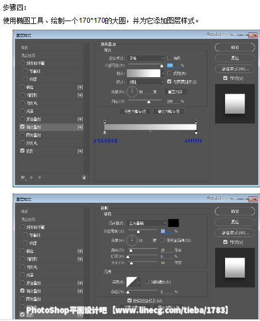
Task: Click the angle dial in Drop Shadow settings
Action: click(x=132, y=240)
